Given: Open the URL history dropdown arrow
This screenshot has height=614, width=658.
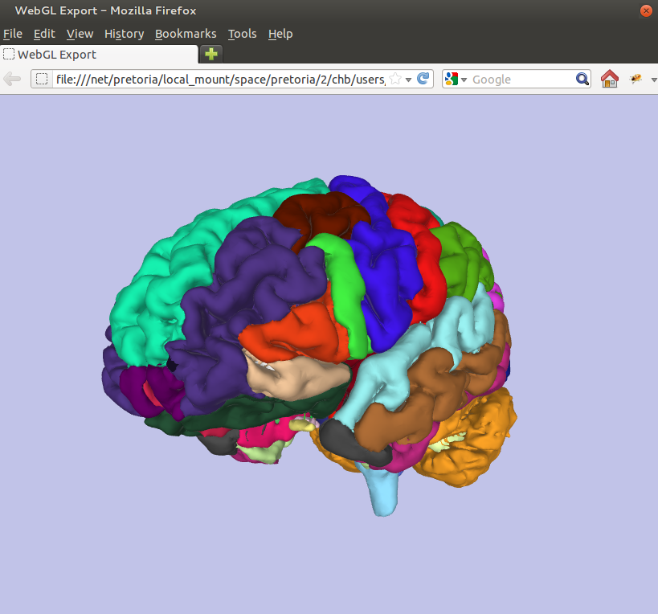Looking at the screenshot, I should tap(409, 79).
